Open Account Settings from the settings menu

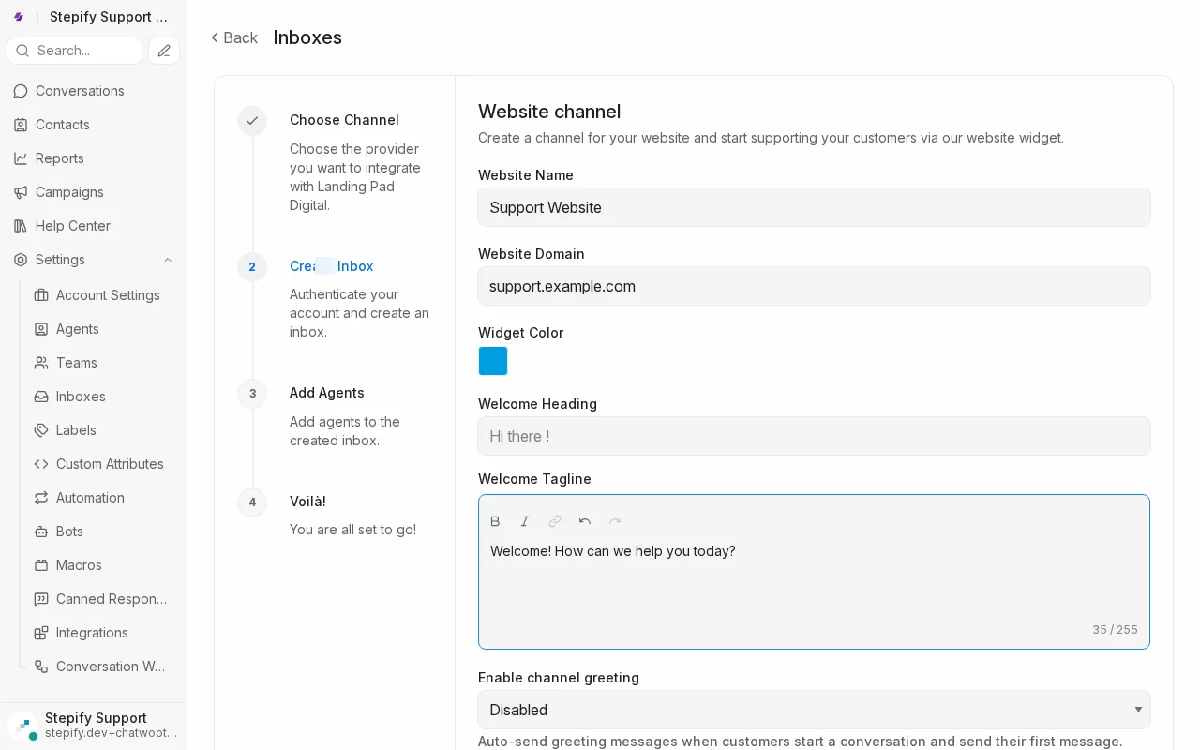(109, 295)
